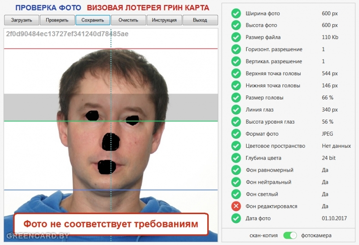Screen dimensions: 359x245
Task: Toggle the скан-копия / фотокамера switch
Action: [290, 235]
